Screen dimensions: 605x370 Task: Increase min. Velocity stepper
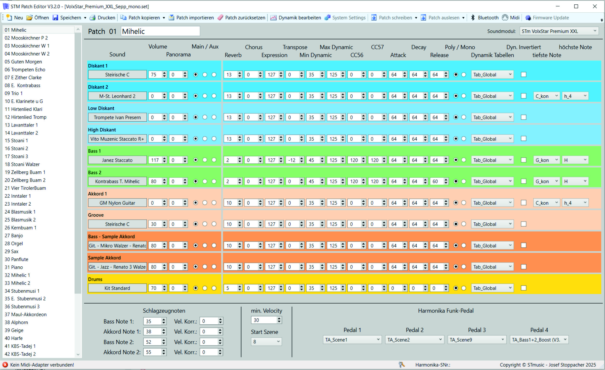(x=279, y=318)
